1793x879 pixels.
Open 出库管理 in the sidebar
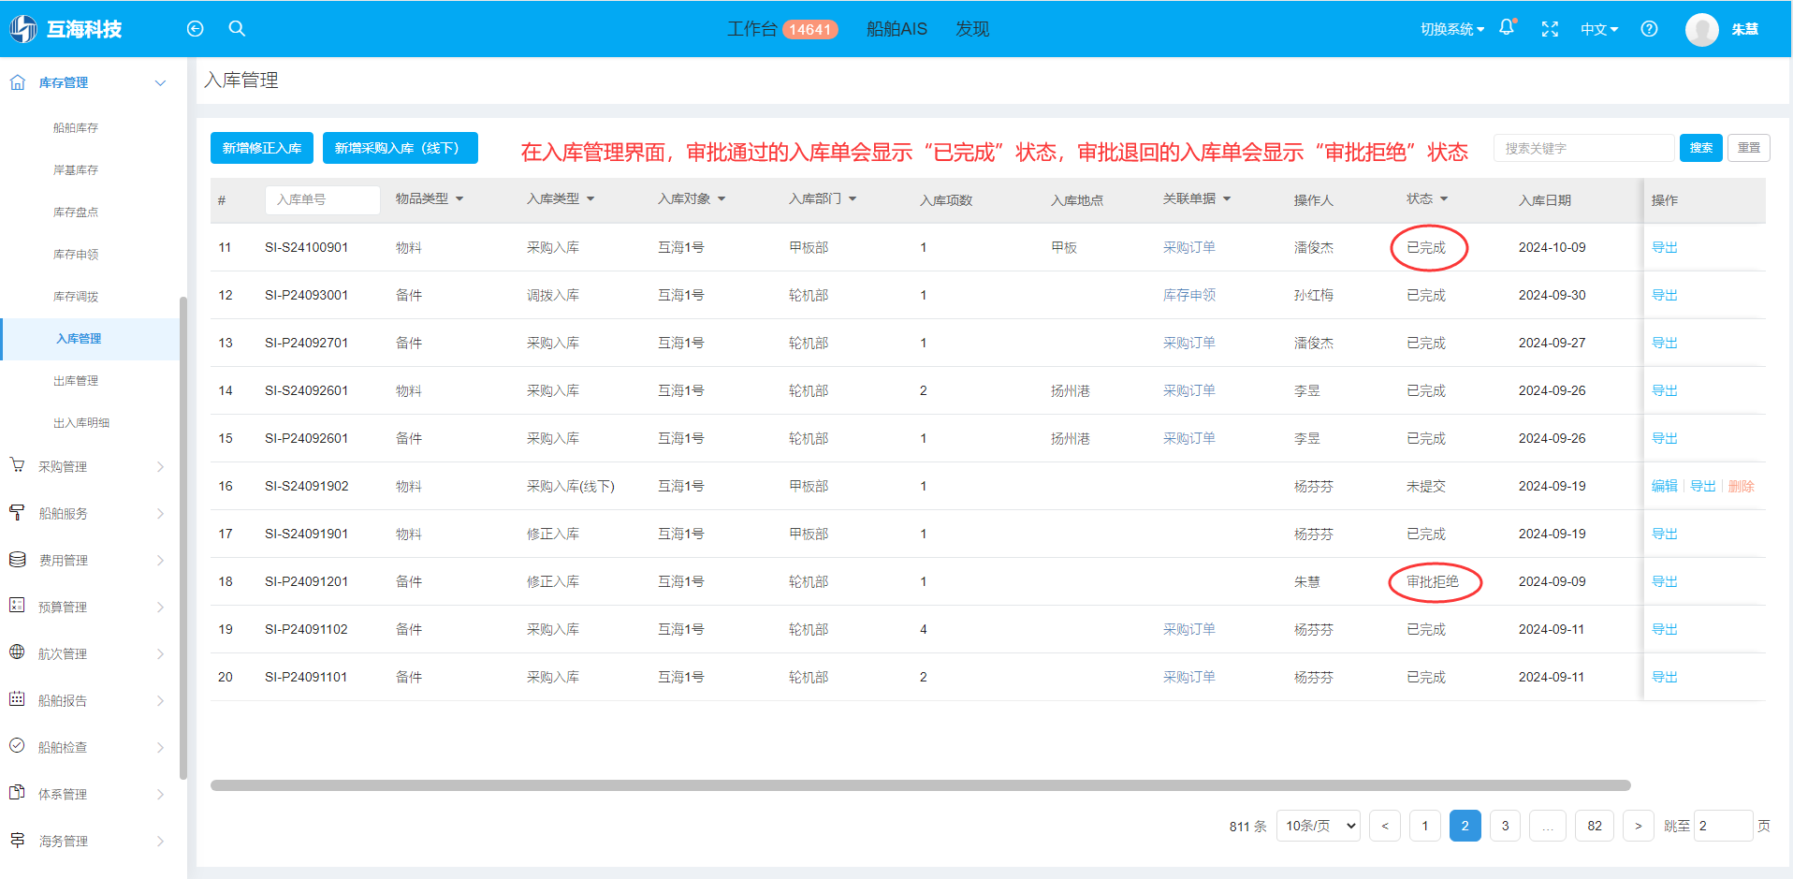coord(76,381)
